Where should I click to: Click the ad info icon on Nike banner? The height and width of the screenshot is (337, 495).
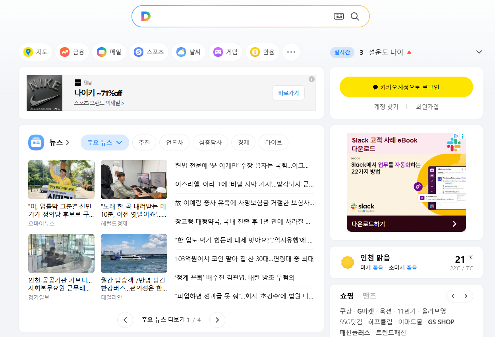311,79
